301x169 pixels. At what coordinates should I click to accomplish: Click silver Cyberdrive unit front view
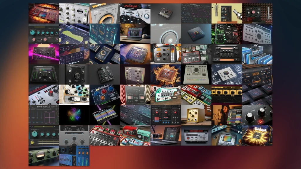tap(196, 135)
